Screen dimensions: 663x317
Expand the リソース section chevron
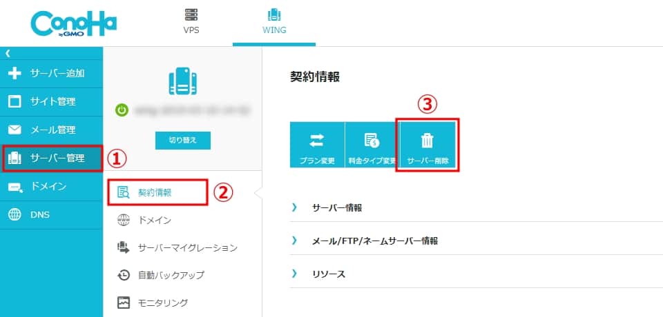[294, 274]
